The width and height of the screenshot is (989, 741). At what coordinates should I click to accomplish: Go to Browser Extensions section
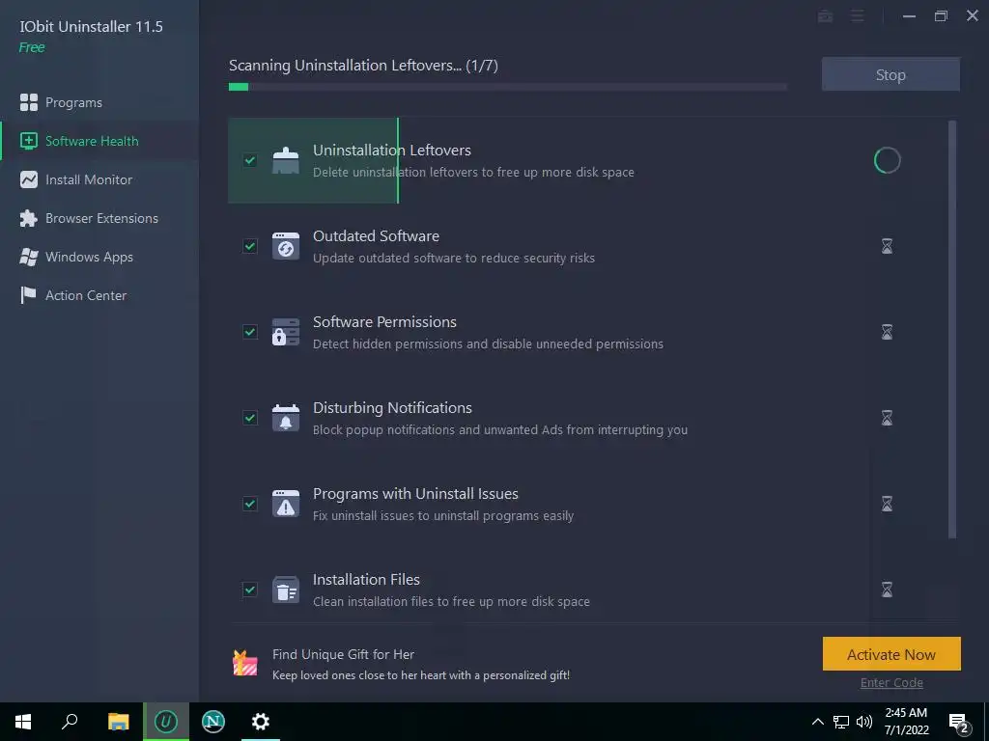point(99,218)
